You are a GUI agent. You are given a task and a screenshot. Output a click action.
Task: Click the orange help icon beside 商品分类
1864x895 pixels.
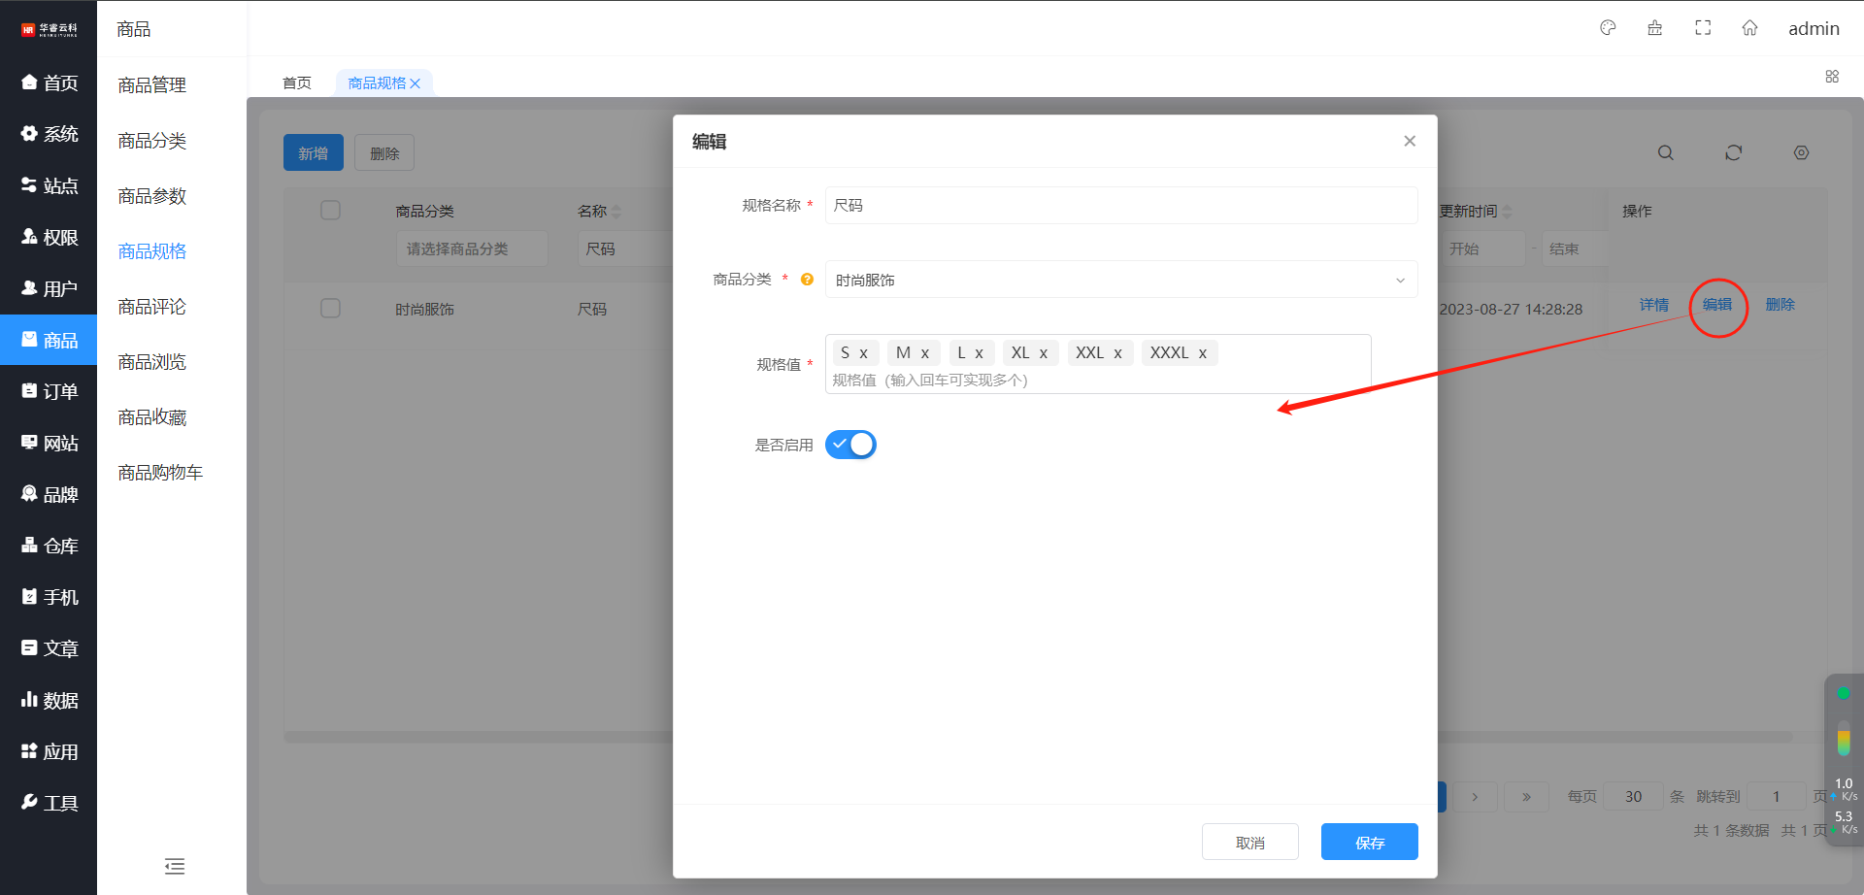[x=807, y=280]
